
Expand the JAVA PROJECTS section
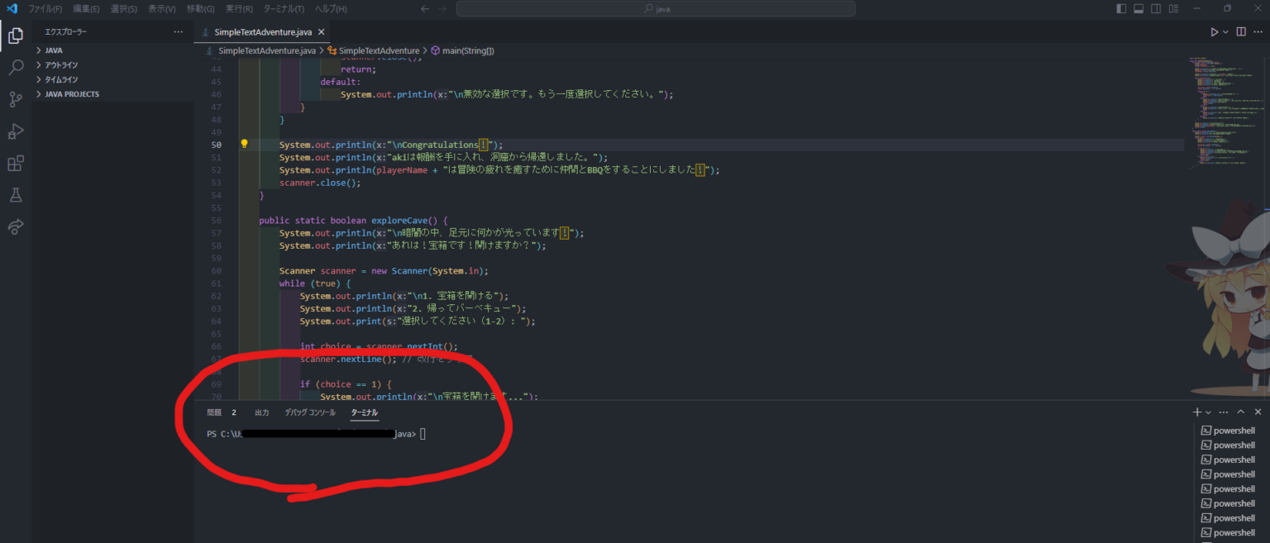[x=72, y=94]
